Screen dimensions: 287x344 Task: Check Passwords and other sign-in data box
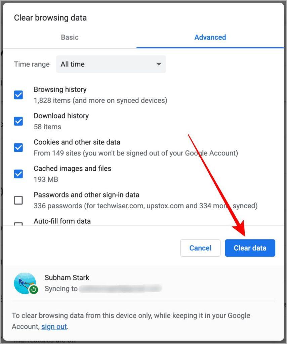tap(18, 200)
